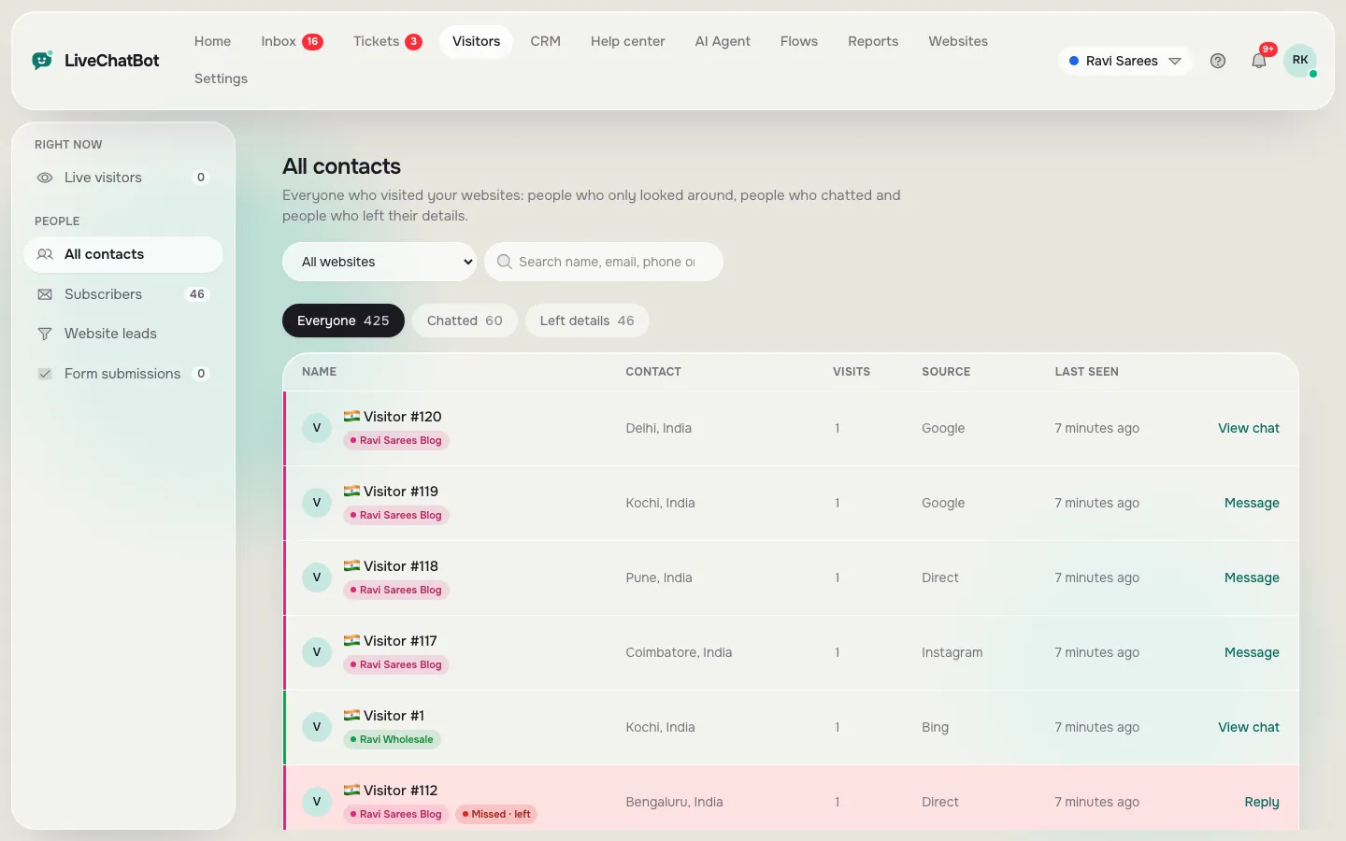Click the eye icon beside Live visitors
1346x841 pixels.
pos(45,178)
